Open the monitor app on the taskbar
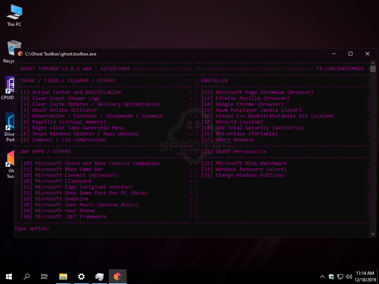Screen dimensions: 379x284 [100, 277]
